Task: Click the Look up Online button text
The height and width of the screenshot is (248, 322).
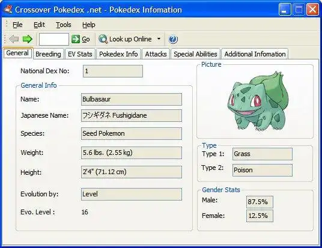Action: (x=130, y=39)
